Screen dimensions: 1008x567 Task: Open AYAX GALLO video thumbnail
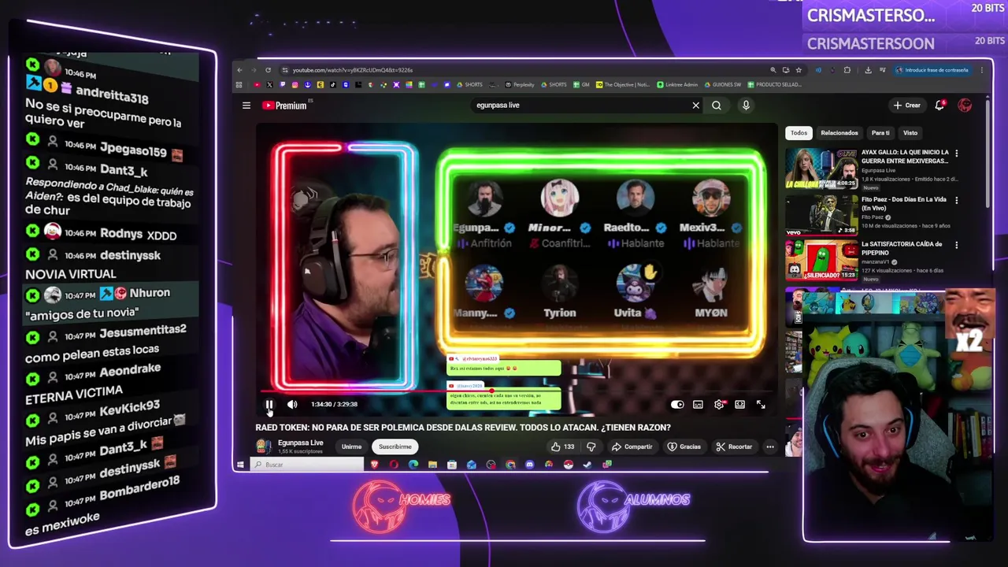[x=821, y=169]
